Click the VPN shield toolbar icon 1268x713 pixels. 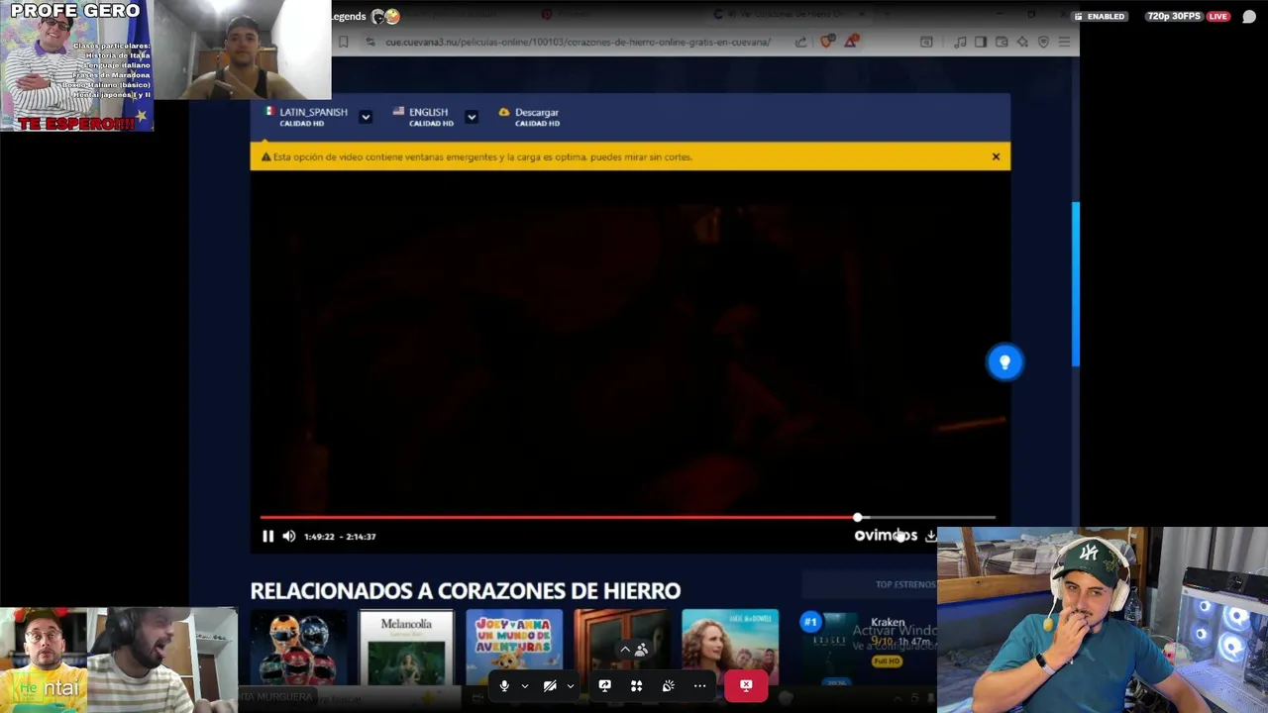click(x=1043, y=42)
